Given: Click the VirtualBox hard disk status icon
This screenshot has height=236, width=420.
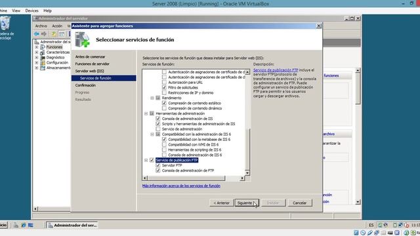Looking at the screenshot, I should [356, 233].
